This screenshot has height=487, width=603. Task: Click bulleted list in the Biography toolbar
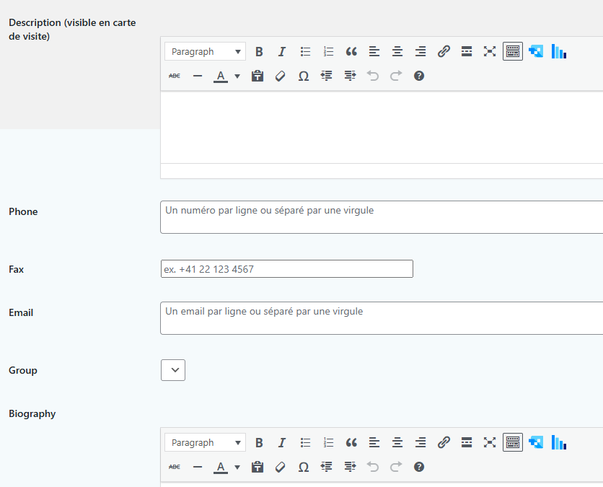[x=305, y=442]
